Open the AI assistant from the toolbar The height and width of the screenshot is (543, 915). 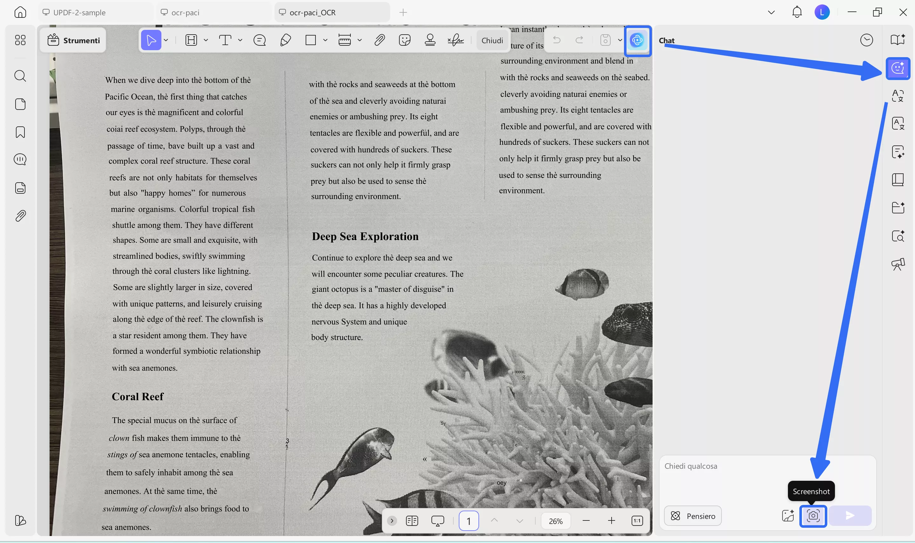pyautogui.click(x=637, y=40)
